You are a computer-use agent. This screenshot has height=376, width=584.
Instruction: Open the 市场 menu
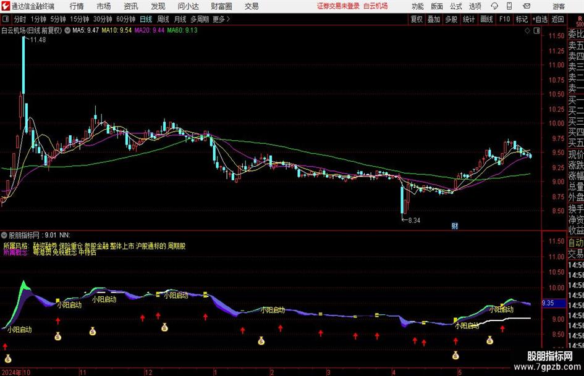[104, 6]
